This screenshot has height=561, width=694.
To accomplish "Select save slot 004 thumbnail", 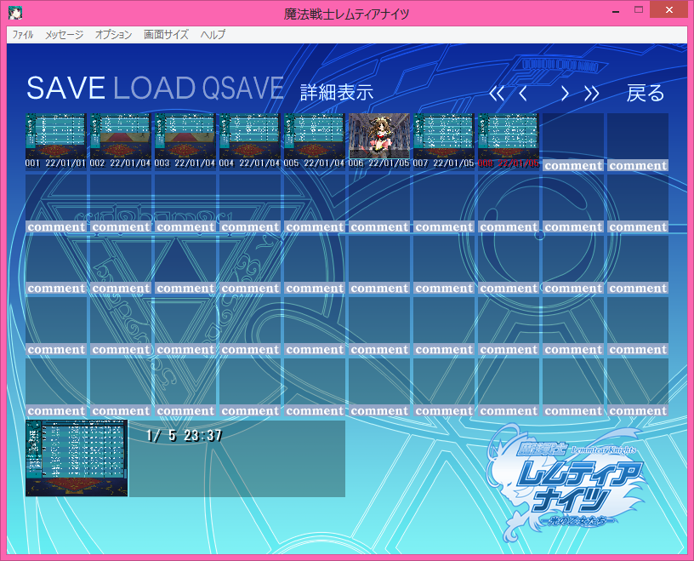I will tap(250, 136).
